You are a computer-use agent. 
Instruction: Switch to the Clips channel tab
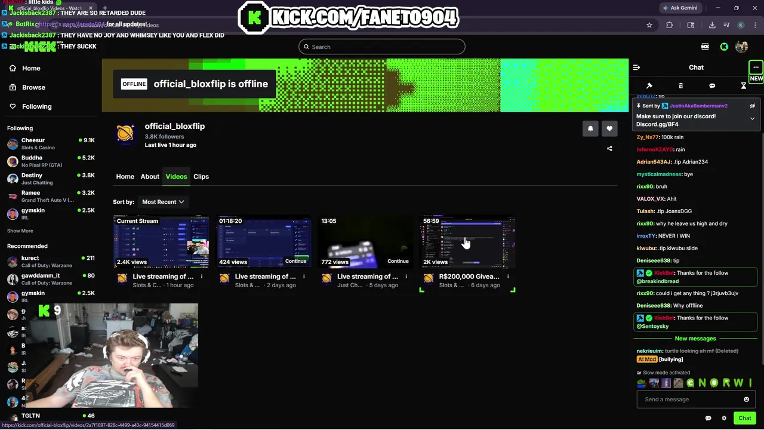click(201, 176)
